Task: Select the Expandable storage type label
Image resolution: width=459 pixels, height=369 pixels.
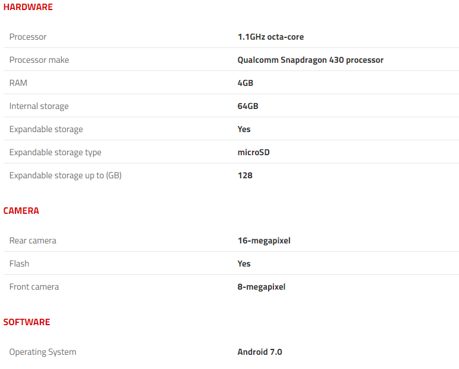Action: pyautogui.click(x=55, y=152)
